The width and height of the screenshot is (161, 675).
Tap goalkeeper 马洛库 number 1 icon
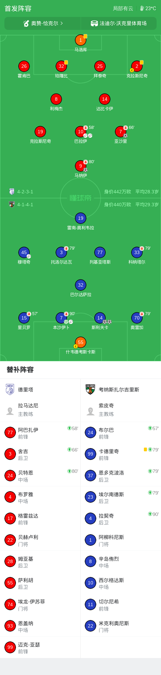point(81,40)
